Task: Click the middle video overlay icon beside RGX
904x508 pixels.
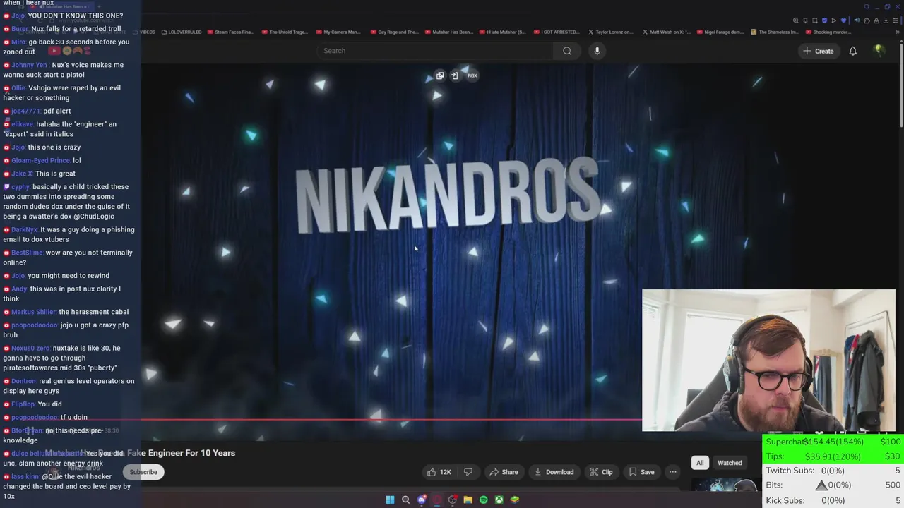Action: 455,75
